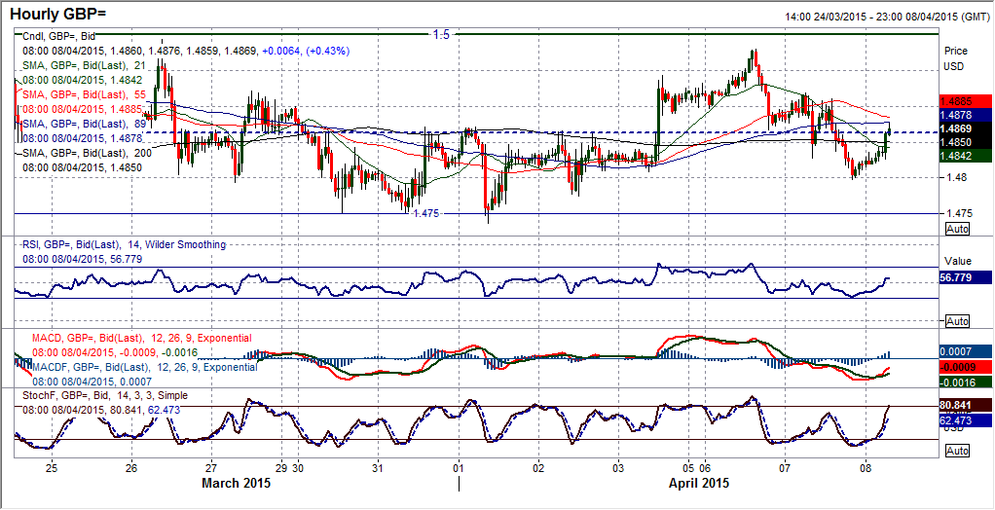Select the blue 1.4878 price tag

965,115
